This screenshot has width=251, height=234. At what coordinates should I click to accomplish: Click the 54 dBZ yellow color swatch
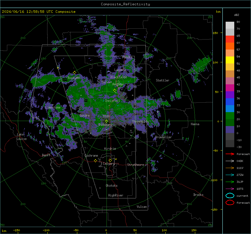[230, 60]
